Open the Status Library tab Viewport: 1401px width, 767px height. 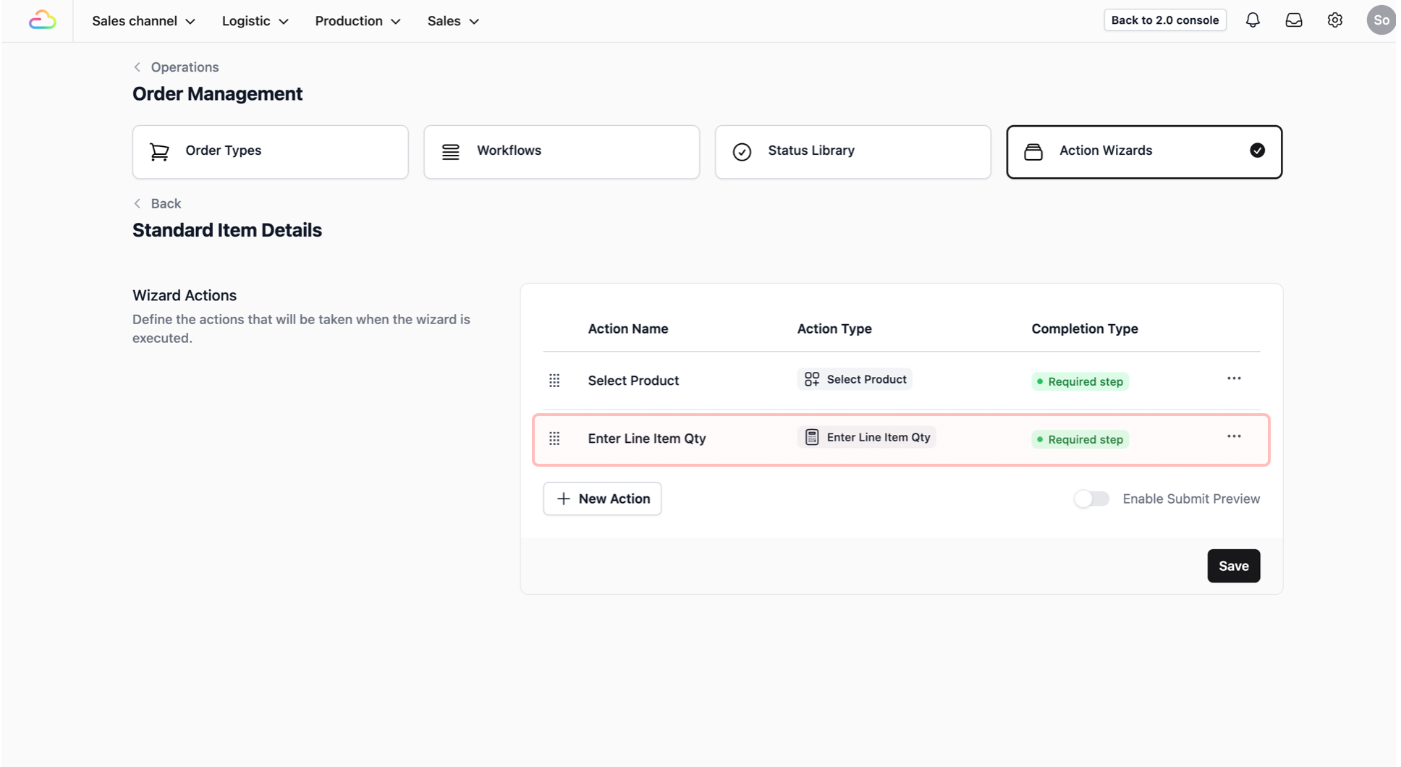pyautogui.click(x=853, y=152)
